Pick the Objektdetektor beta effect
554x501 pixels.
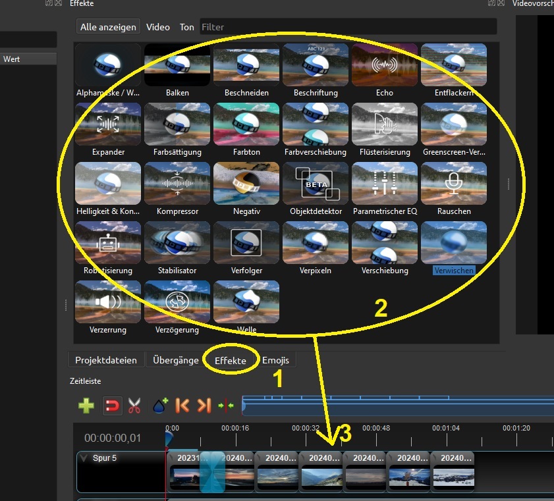[x=315, y=185]
